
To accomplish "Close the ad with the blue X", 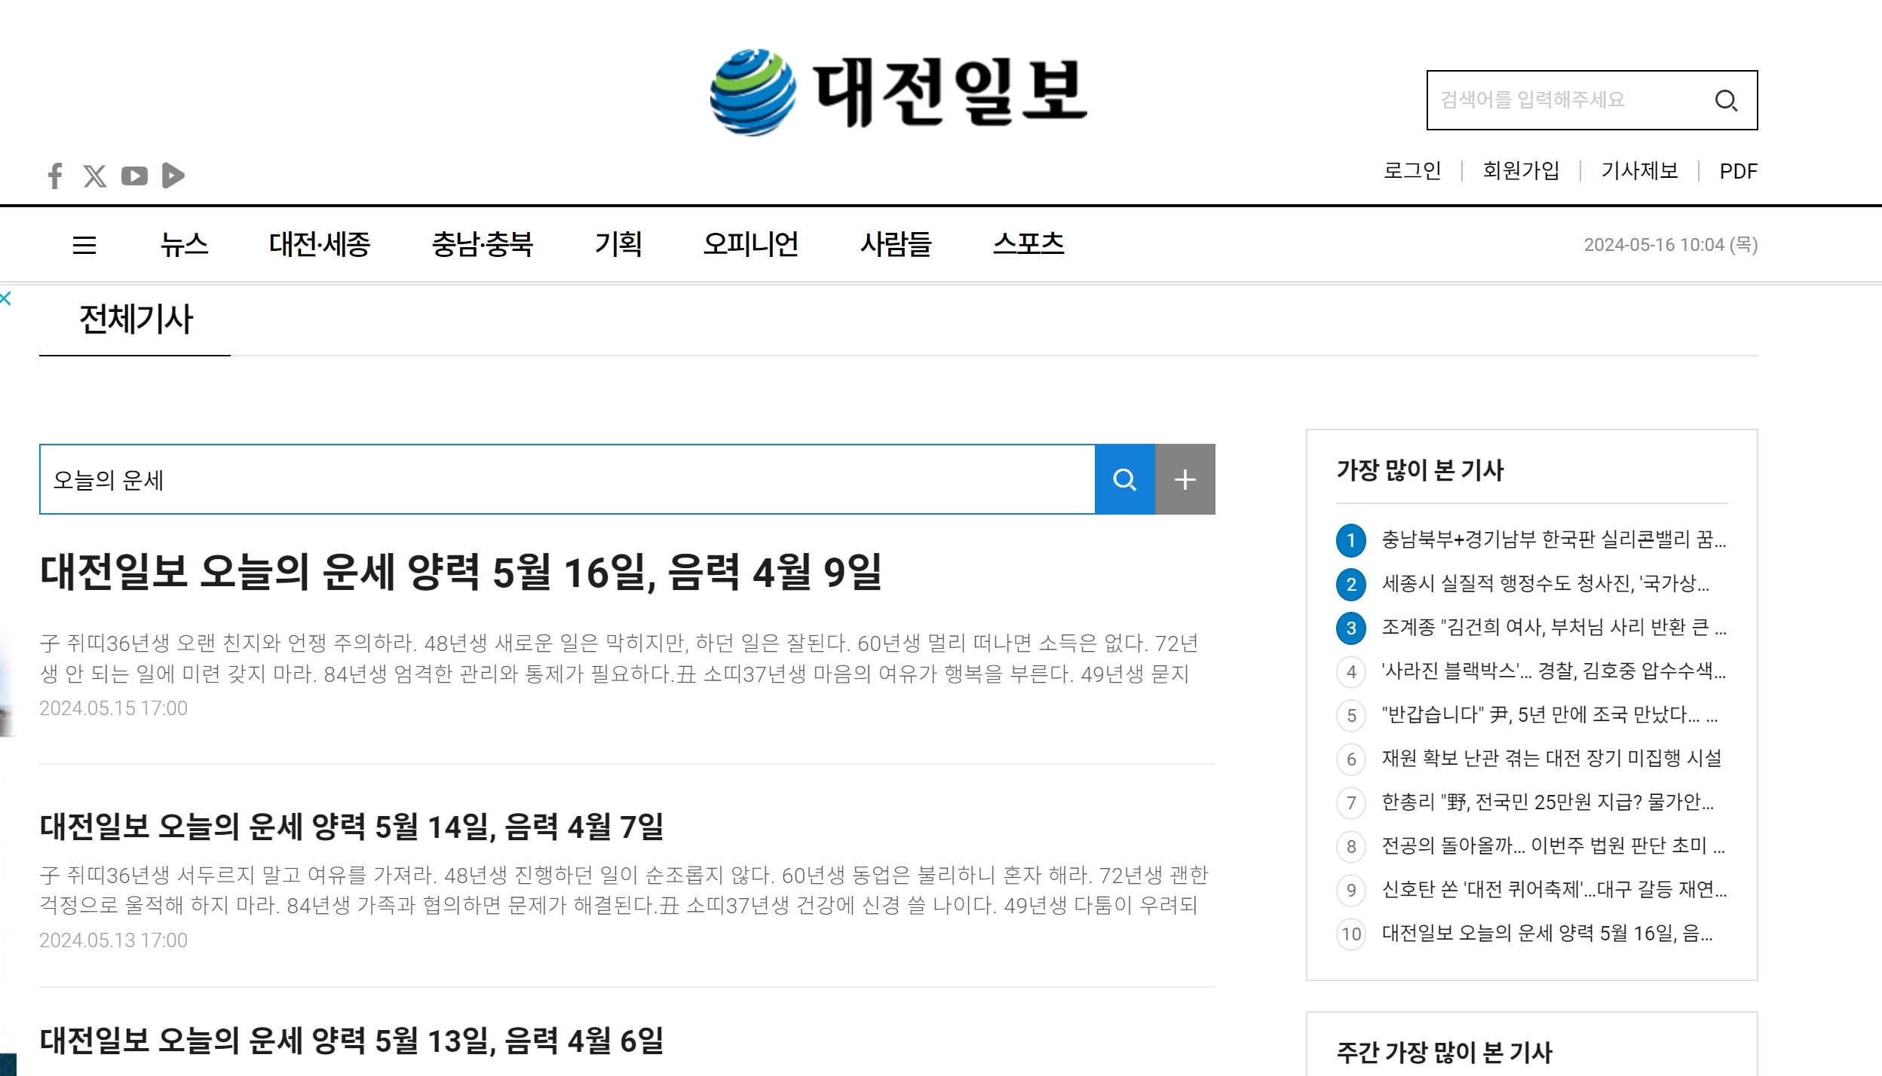I will click(x=5, y=298).
